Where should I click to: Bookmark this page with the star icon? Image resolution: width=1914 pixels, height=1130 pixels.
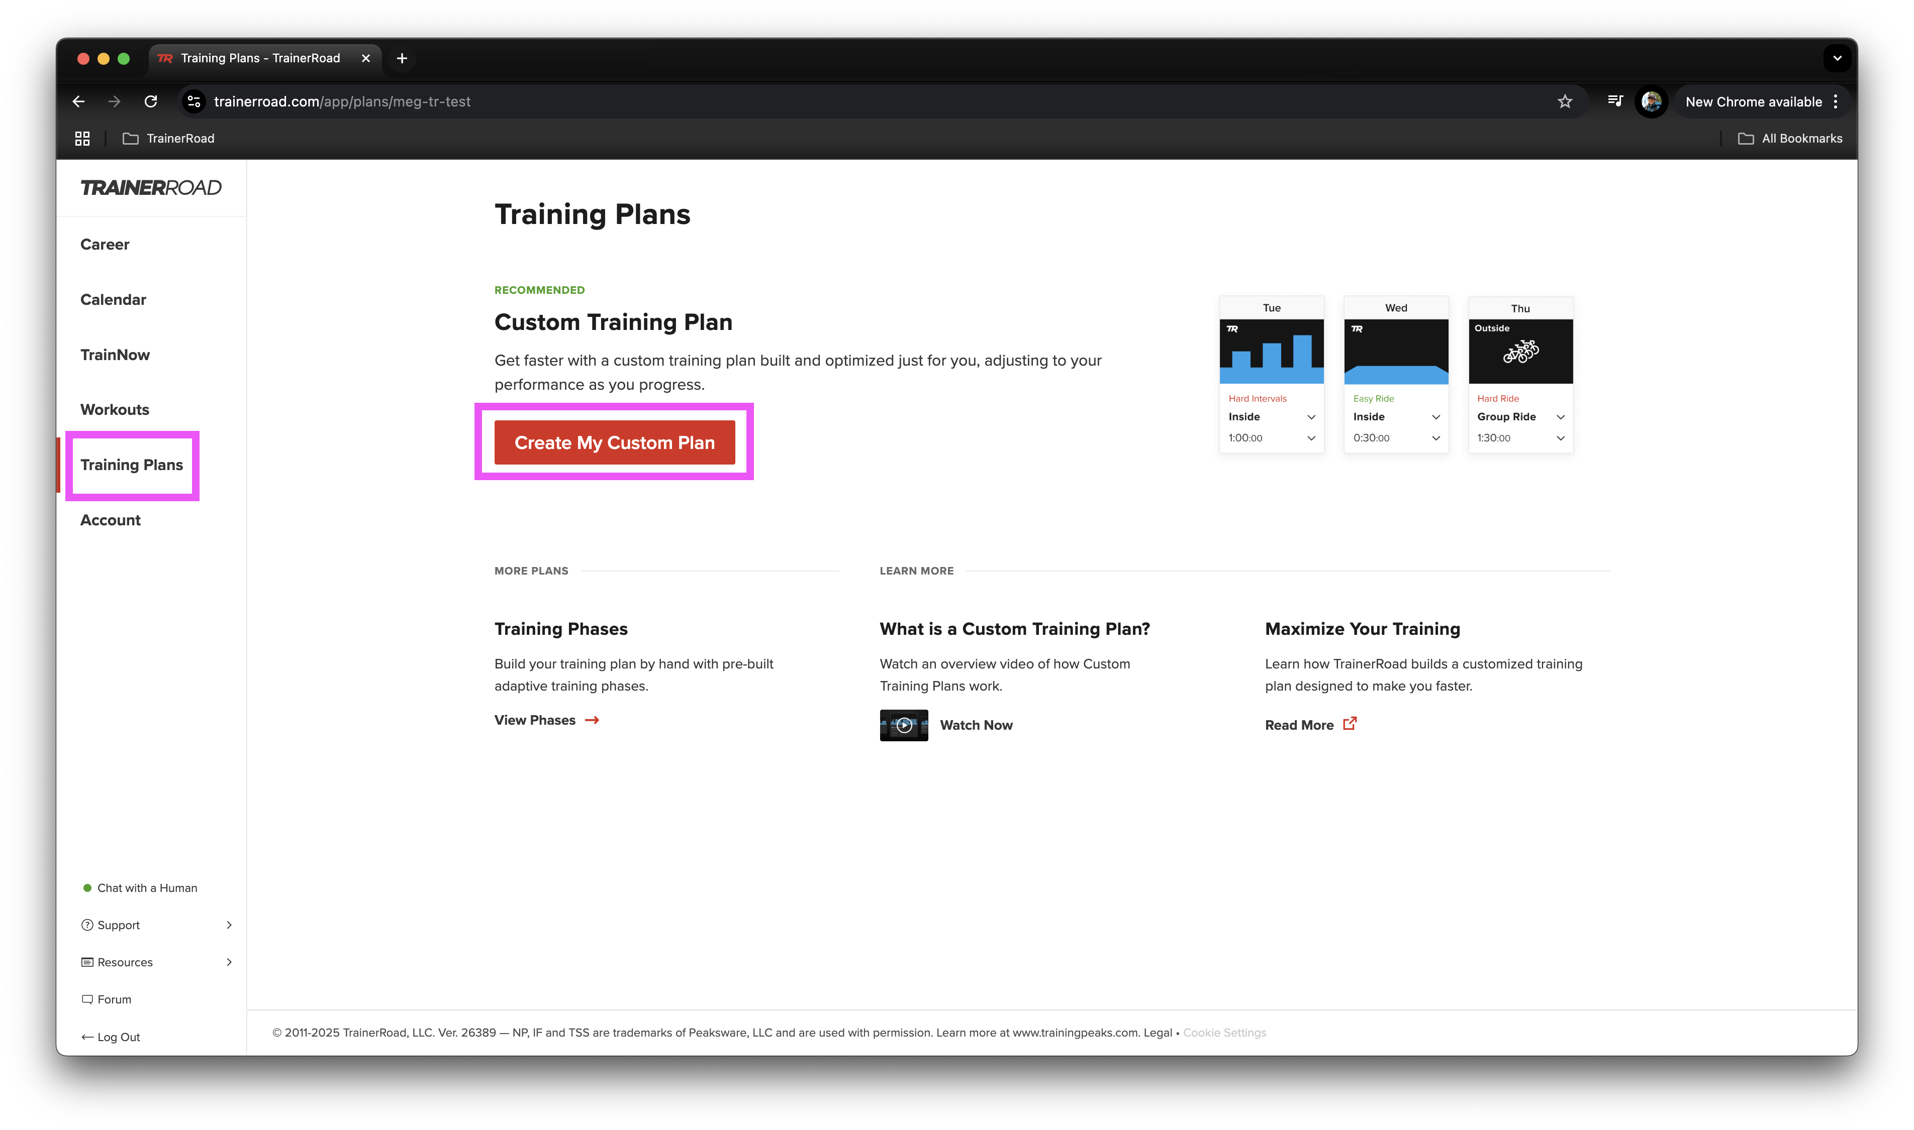point(1564,101)
